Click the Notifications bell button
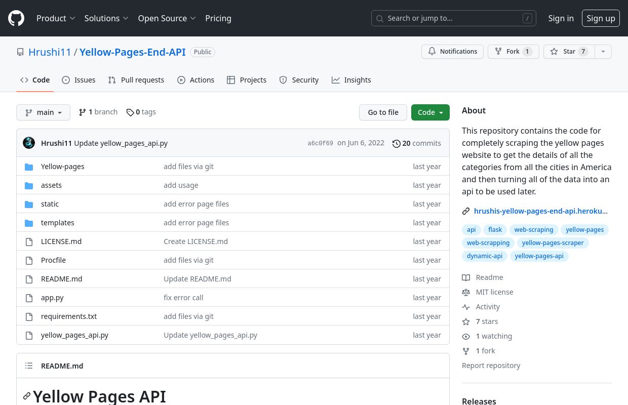The image size is (628, 405). 452,52
